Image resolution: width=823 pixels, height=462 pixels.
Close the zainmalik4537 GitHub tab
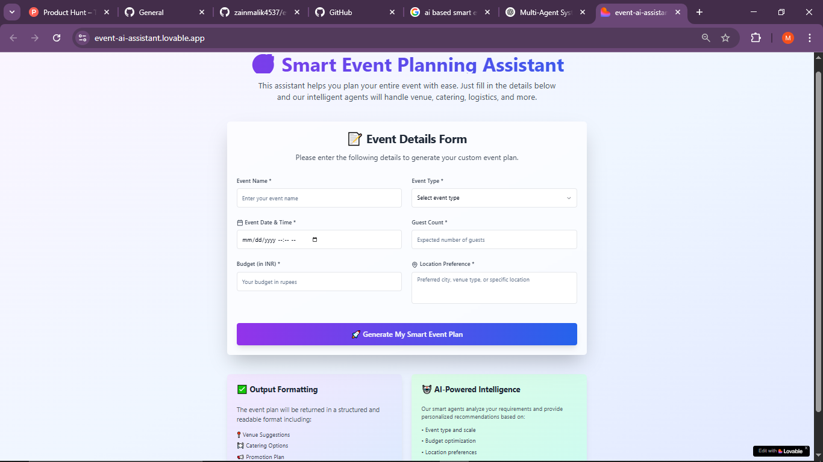click(297, 12)
